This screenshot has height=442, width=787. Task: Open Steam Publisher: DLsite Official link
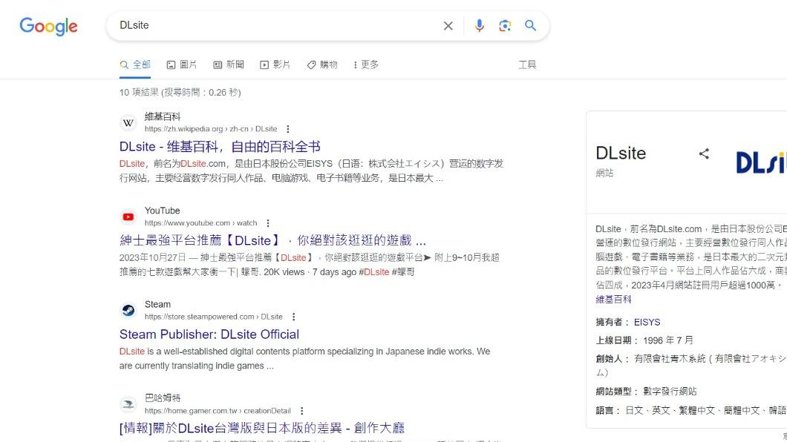(x=209, y=334)
